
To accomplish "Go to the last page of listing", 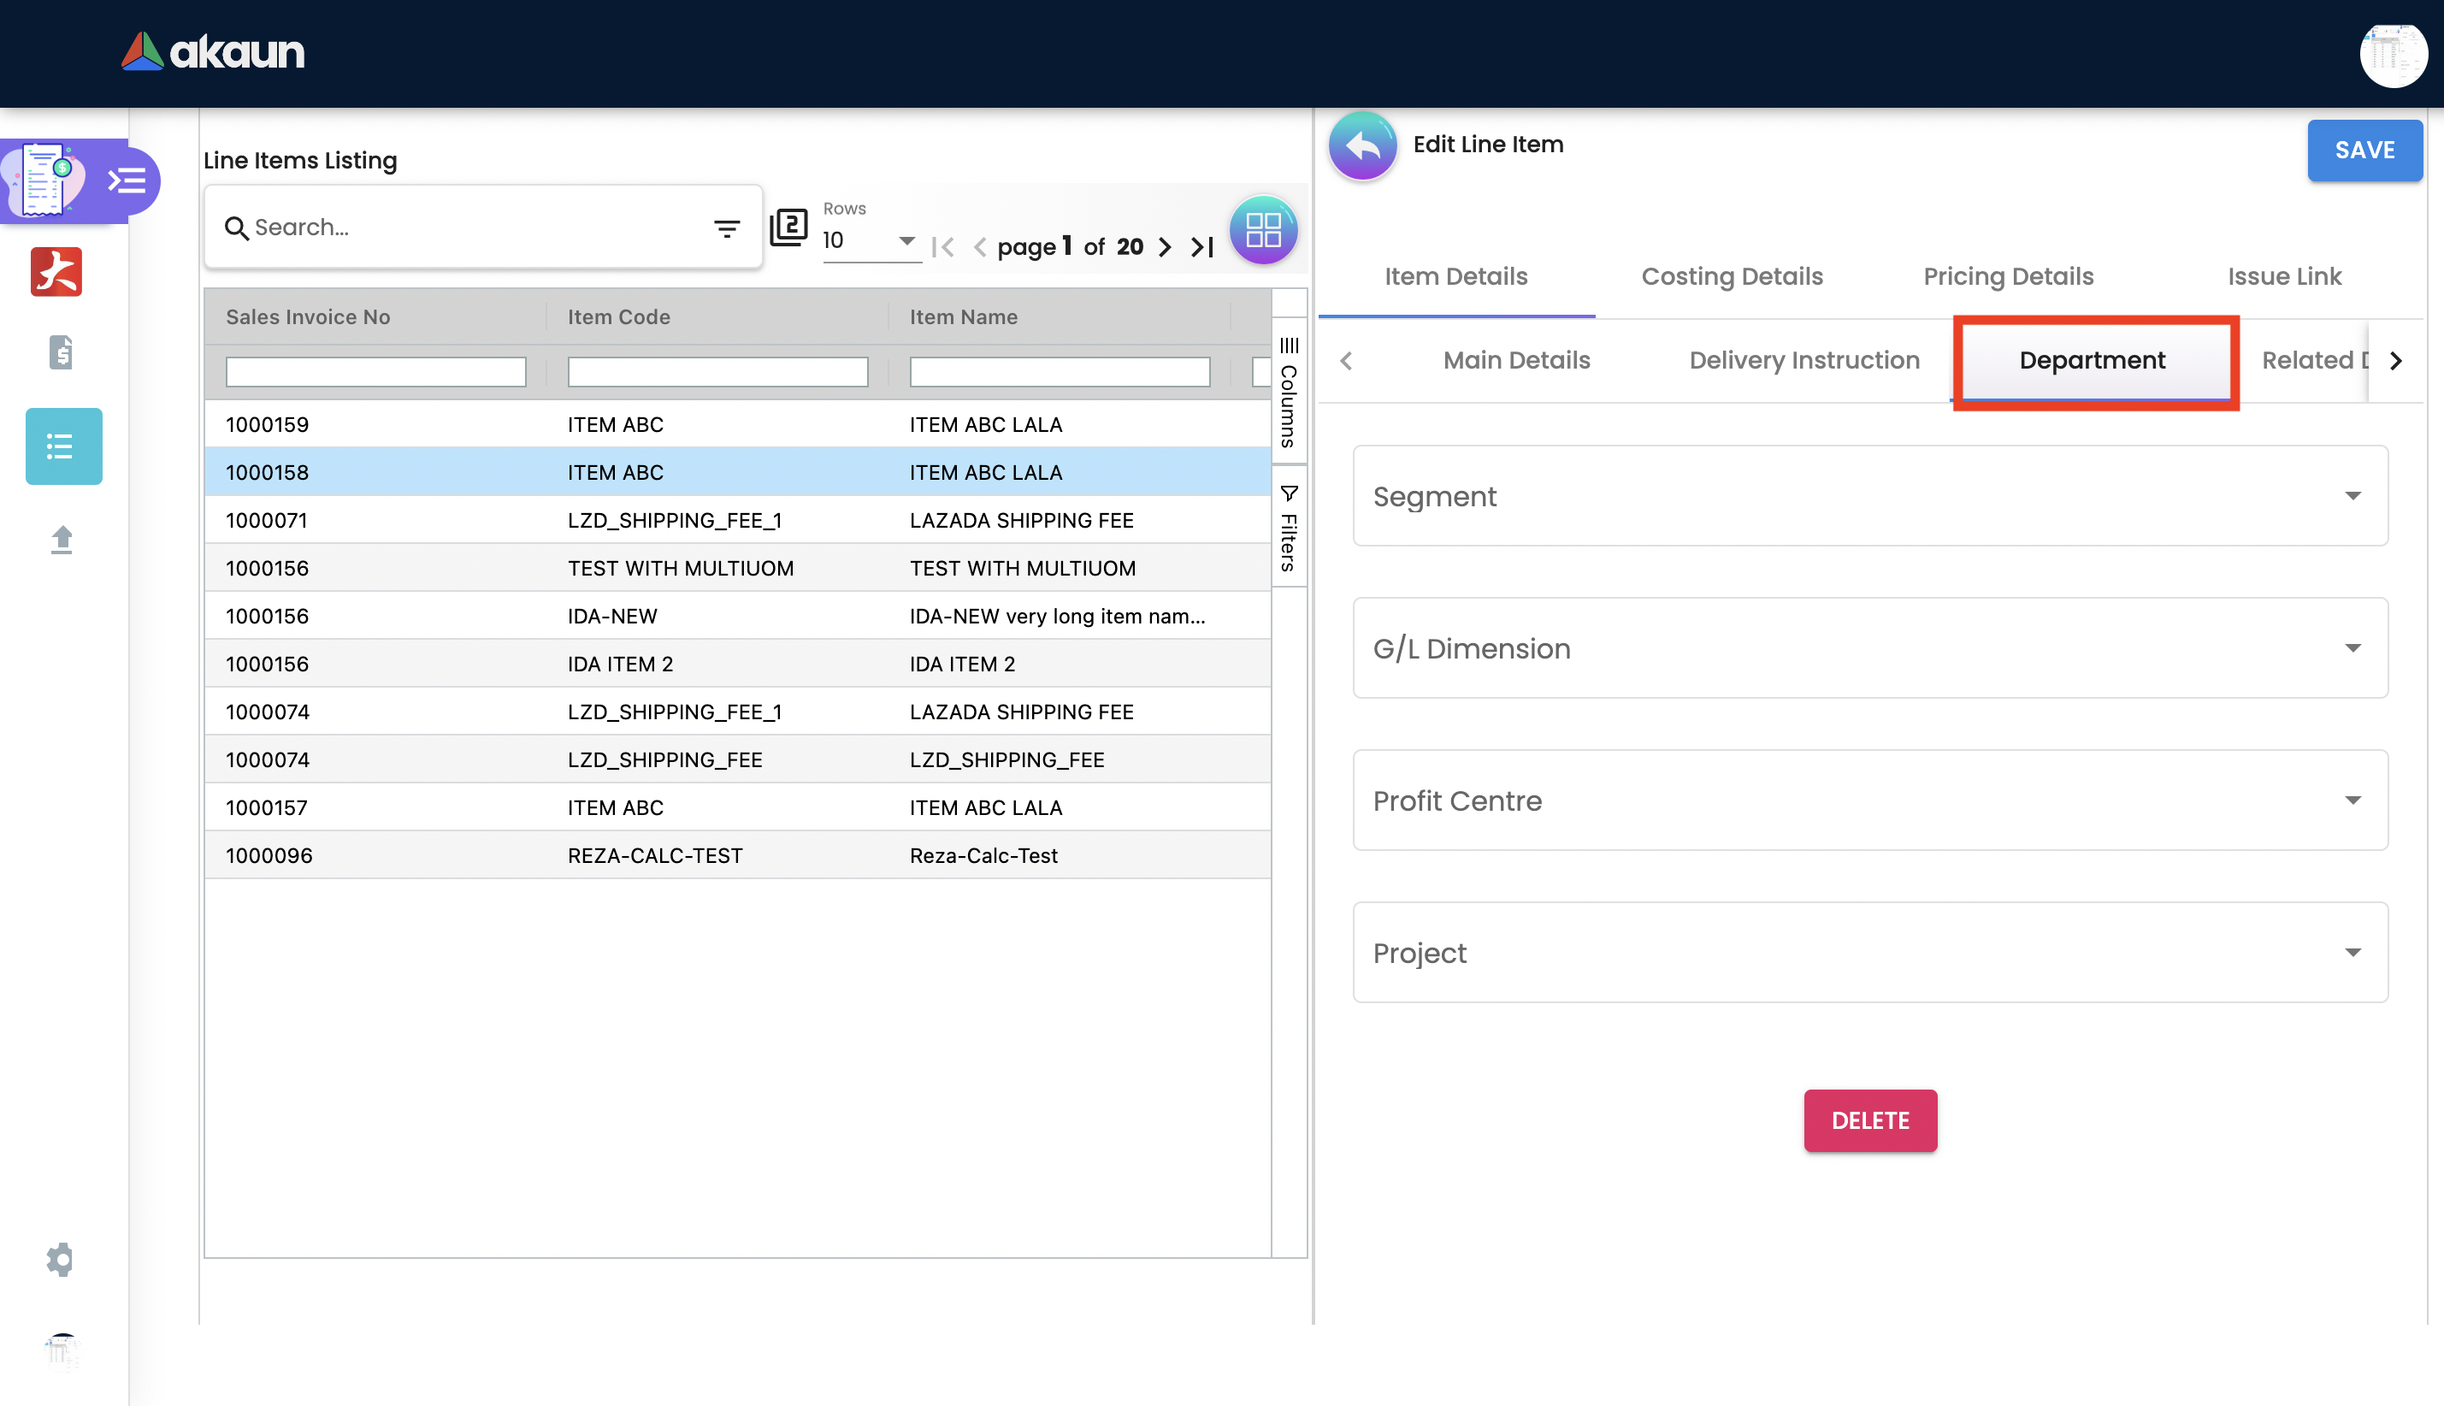I will click(x=1201, y=247).
